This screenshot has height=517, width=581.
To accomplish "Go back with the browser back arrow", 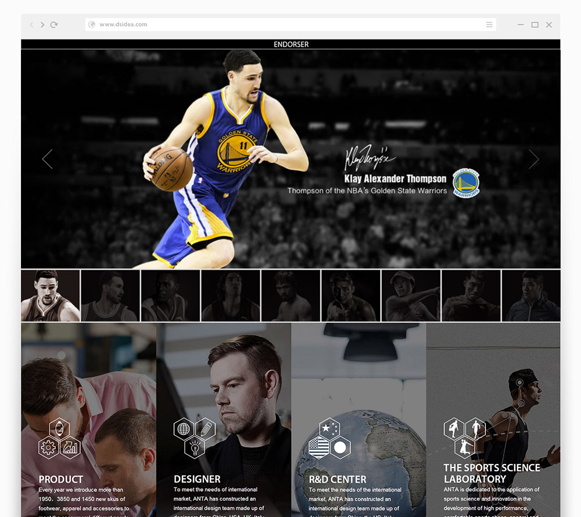I will click(31, 24).
